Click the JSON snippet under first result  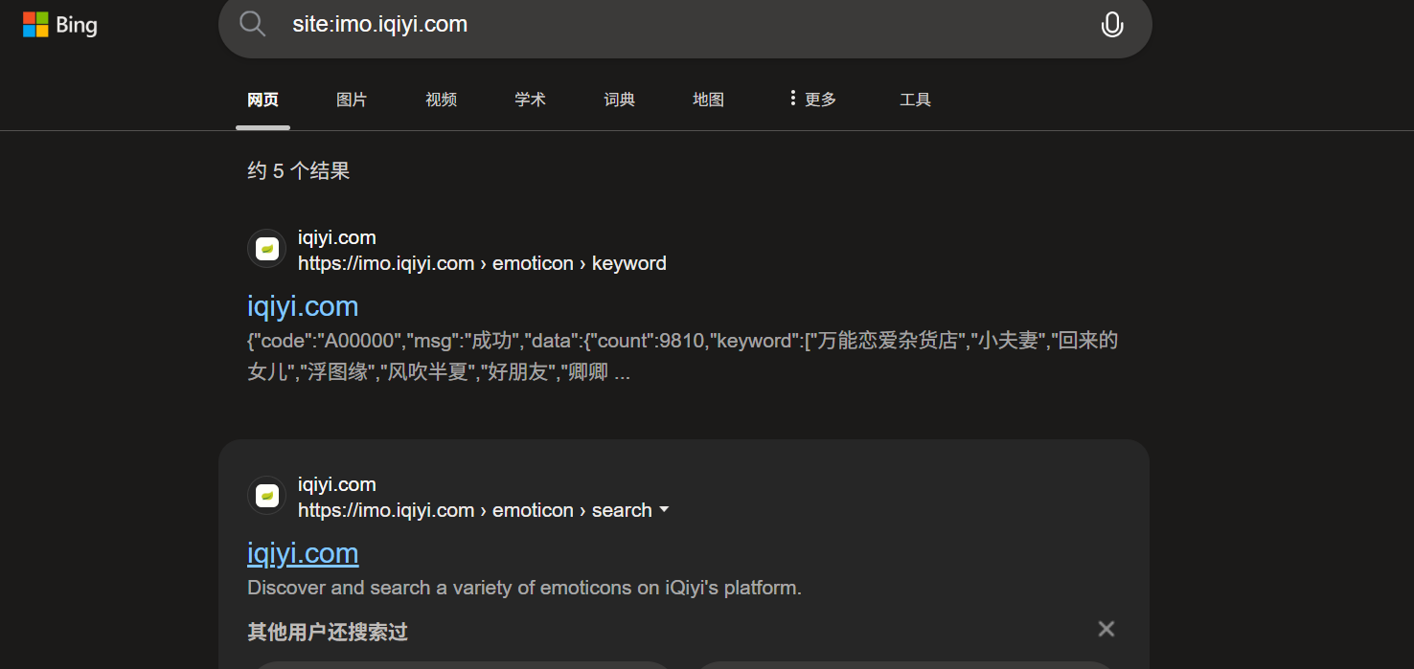682,356
